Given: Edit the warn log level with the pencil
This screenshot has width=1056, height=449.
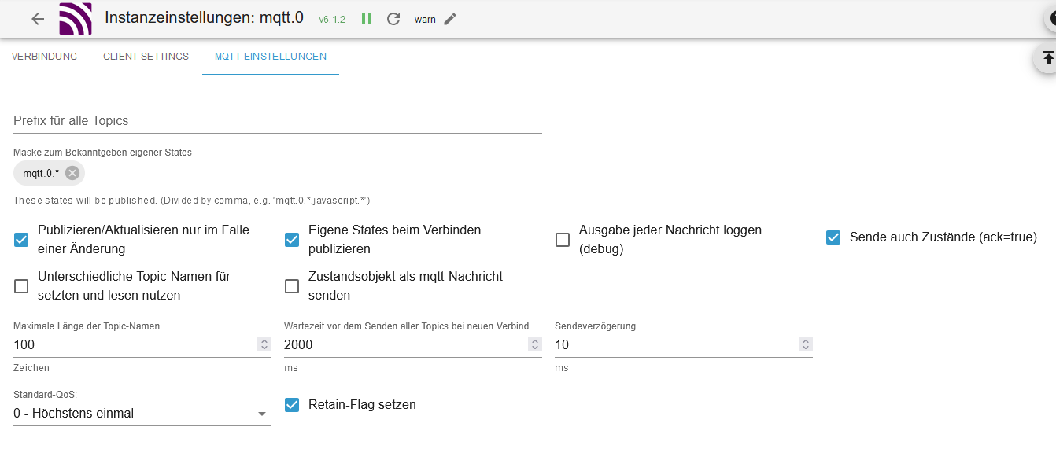Looking at the screenshot, I should point(450,19).
